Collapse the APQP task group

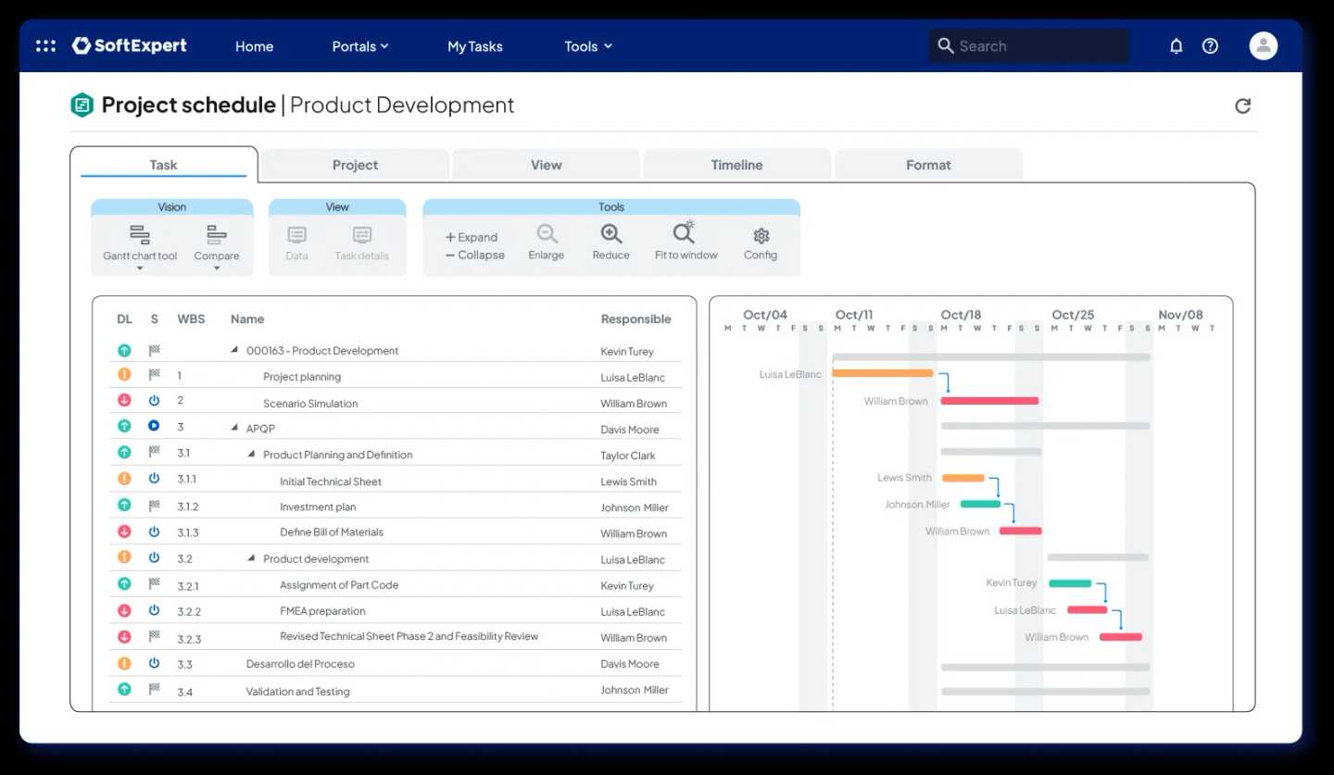point(235,428)
